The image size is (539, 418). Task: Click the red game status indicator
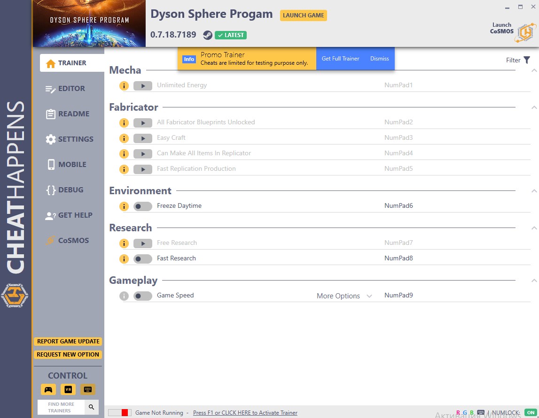pyautogui.click(x=125, y=412)
